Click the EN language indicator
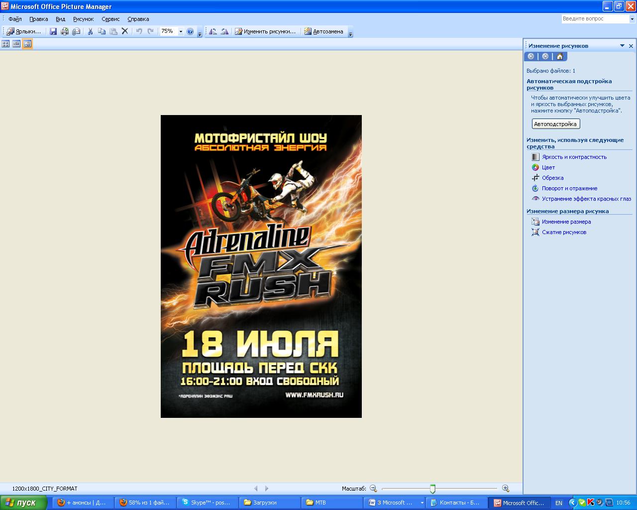The width and height of the screenshot is (637, 510). [x=559, y=503]
